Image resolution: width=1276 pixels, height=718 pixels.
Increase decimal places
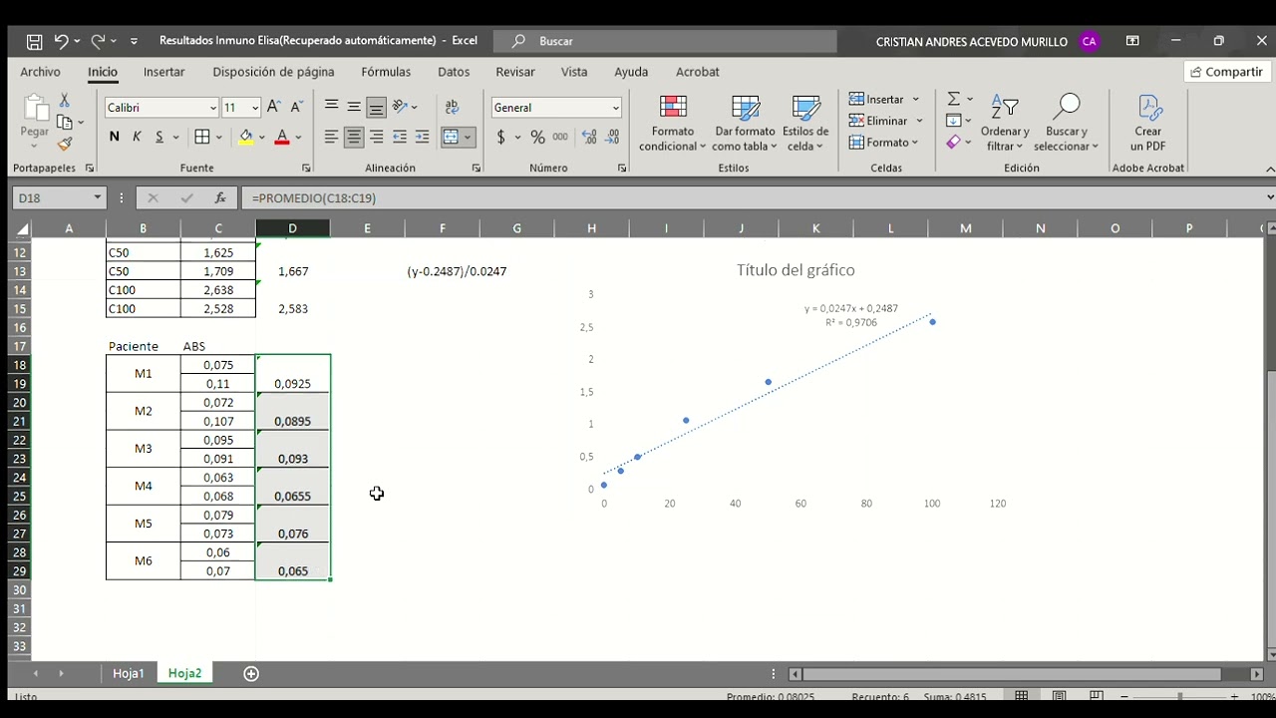pos(589,137)
